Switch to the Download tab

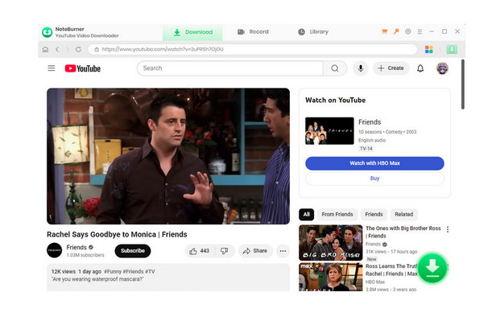192,32
